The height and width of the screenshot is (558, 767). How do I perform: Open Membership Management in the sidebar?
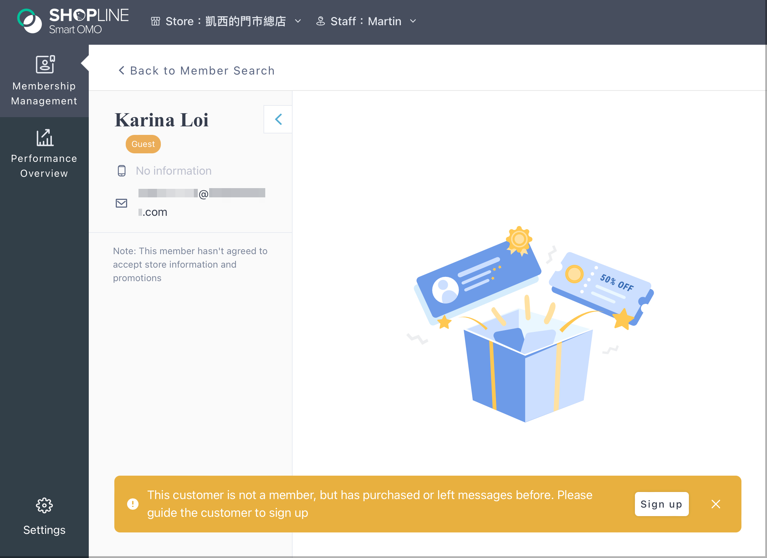pyautogui.click(x=44, y=81)
